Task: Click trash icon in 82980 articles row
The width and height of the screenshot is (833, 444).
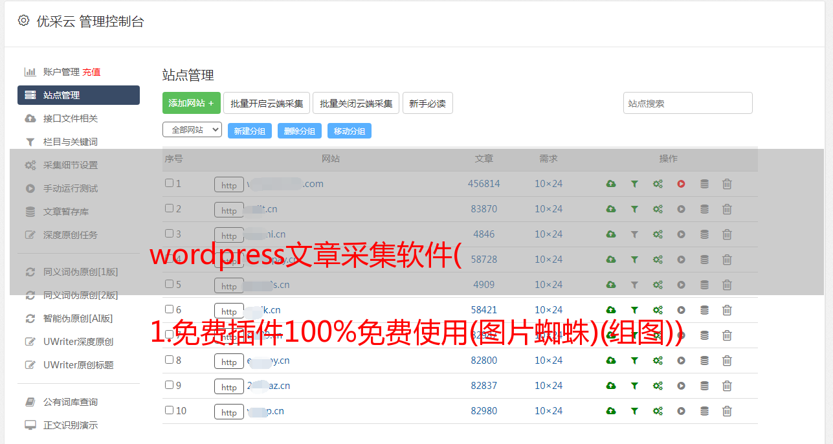Action: (x=727, y=411)
